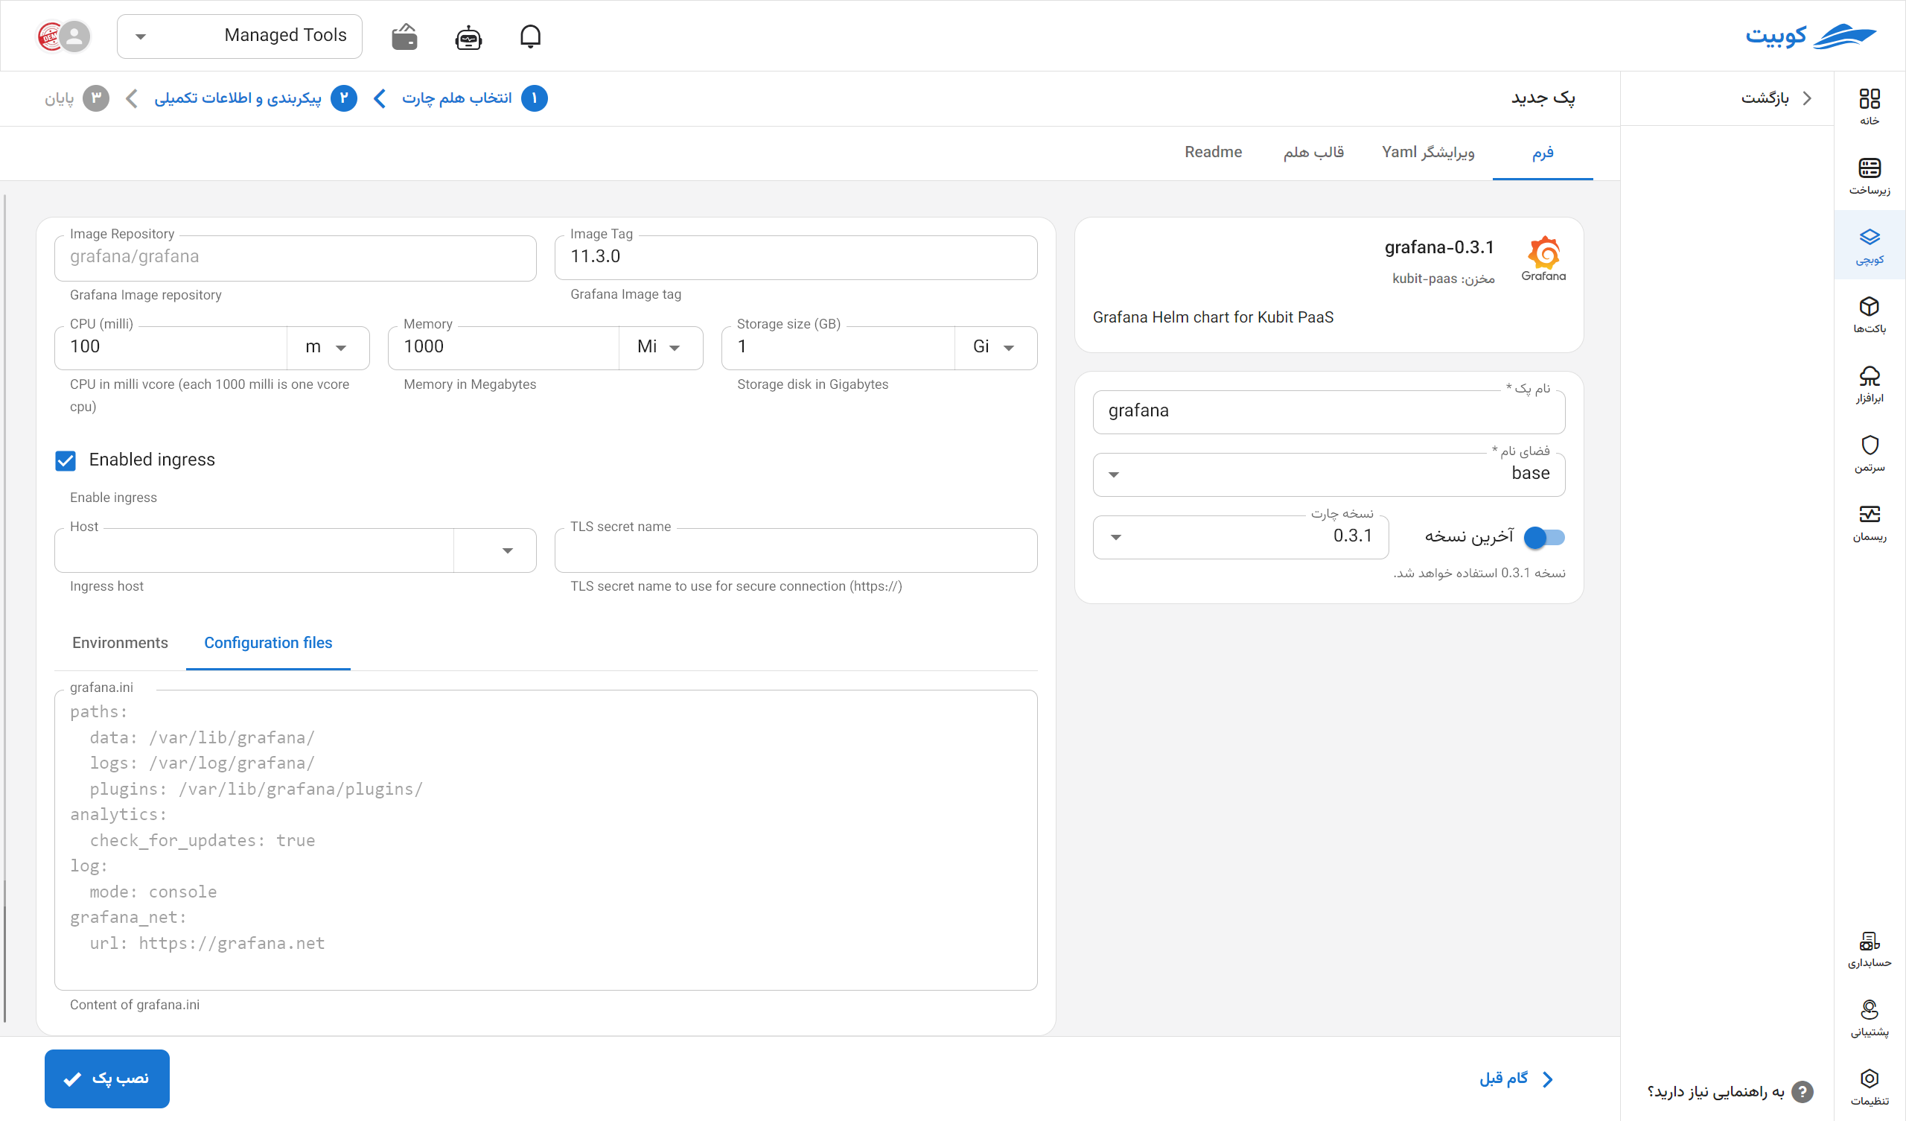Screen dimensions: 1906x1121
Task: Open پشتیبانی (Support) sidebar item
Action: (1869, 1018)
